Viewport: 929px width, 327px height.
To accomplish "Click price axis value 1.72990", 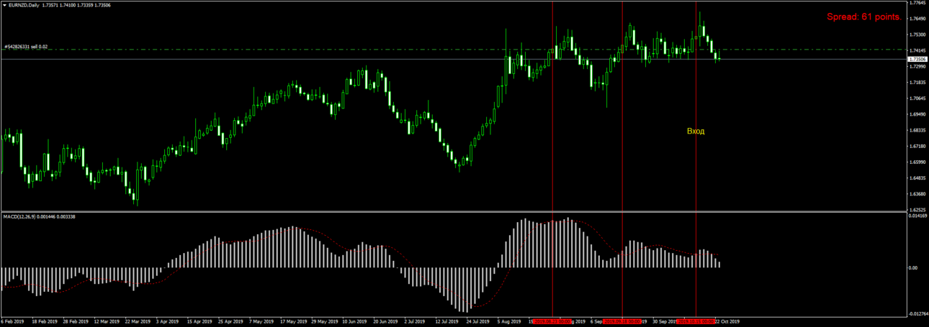I will [917, 67].
